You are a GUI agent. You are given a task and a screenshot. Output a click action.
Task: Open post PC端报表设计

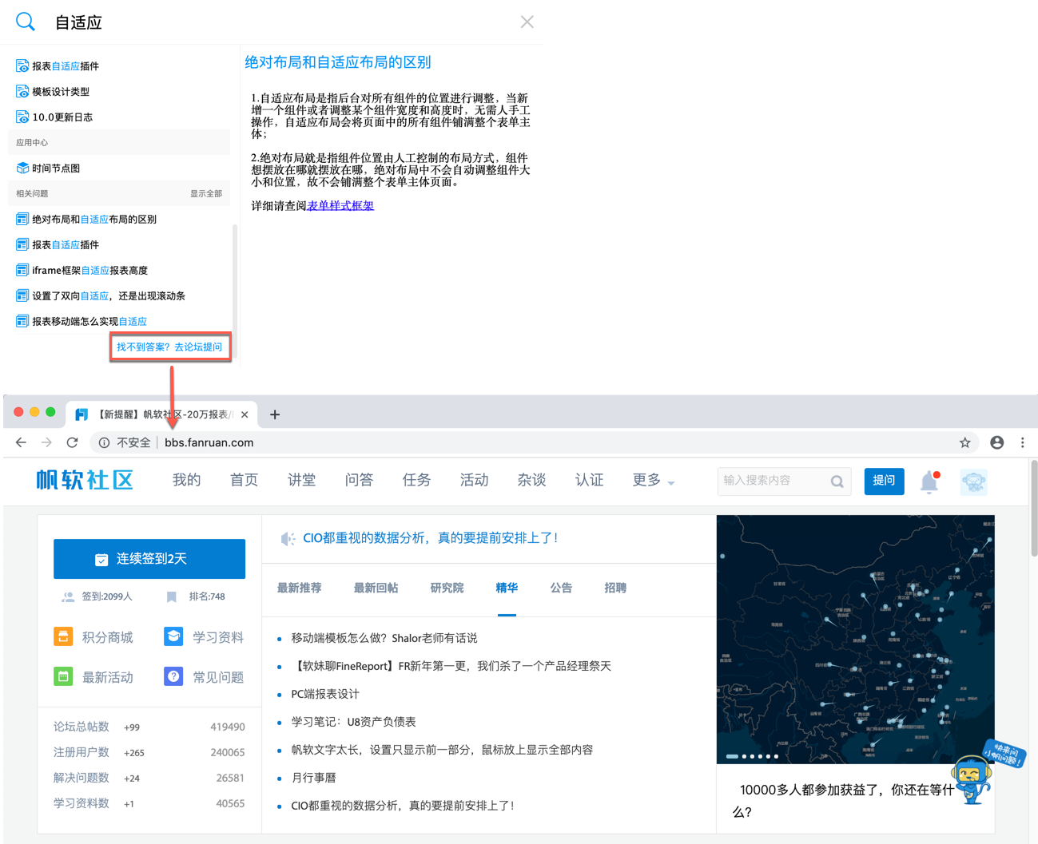pos(325,694)
